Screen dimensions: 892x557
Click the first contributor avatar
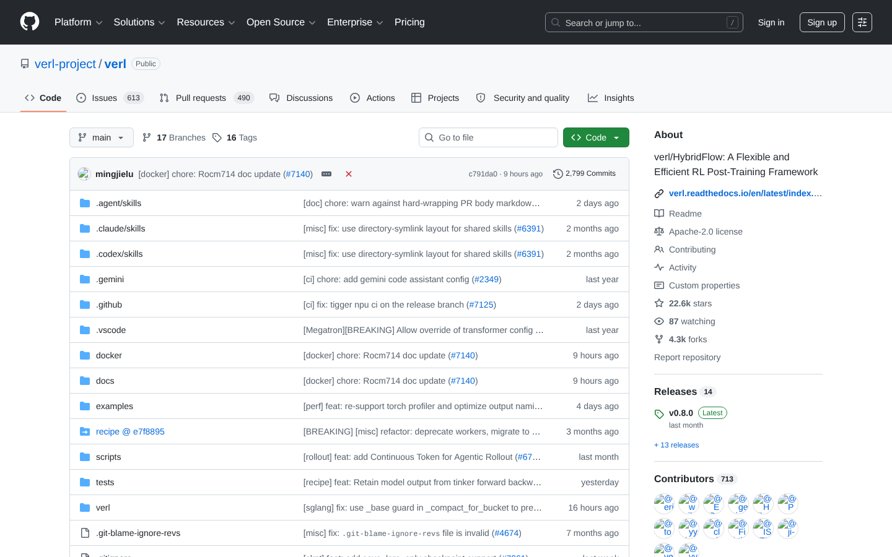(x=664, y=504)
